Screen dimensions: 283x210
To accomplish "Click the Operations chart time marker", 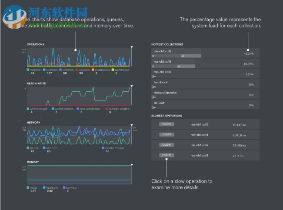I will pos(132,47).
